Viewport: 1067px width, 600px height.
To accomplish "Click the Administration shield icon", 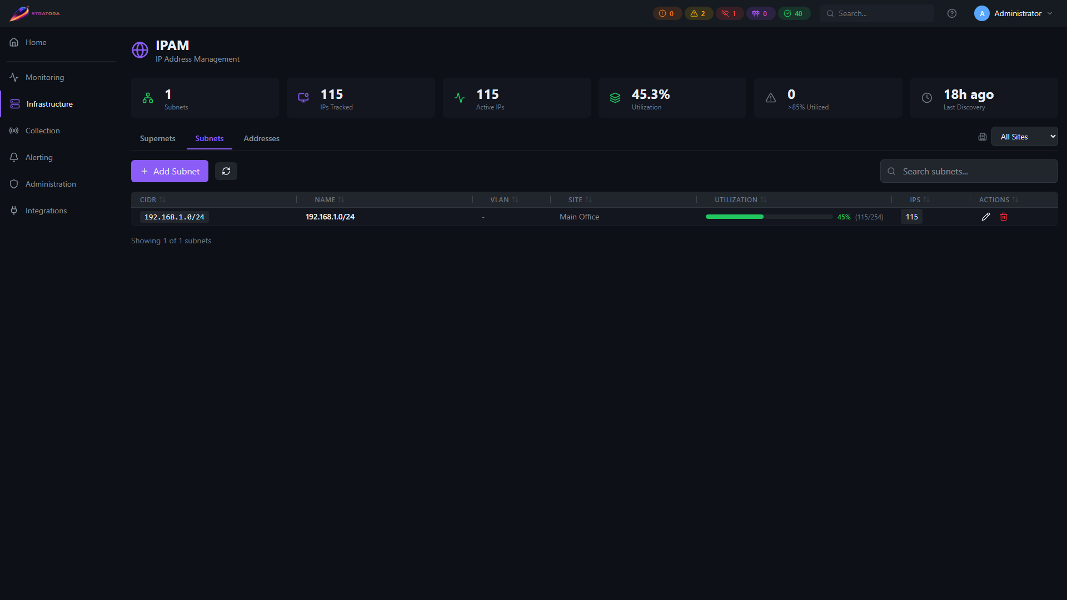I will tap(14, 184).
